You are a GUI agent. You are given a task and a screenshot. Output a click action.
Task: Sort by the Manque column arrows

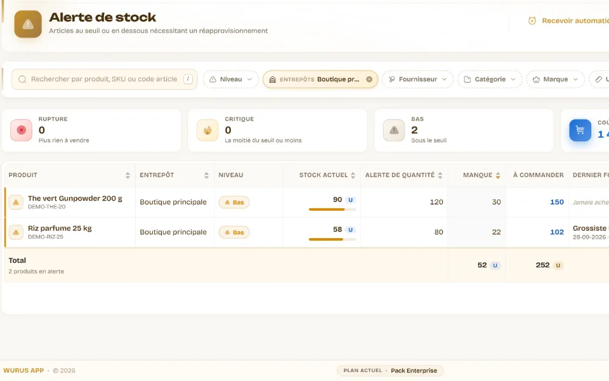[497, 175]
